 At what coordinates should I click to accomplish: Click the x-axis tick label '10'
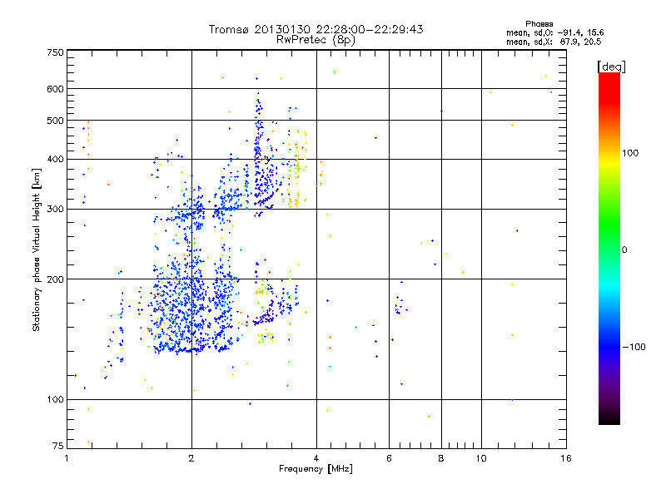pyautogui.click(x=481, y=458)
